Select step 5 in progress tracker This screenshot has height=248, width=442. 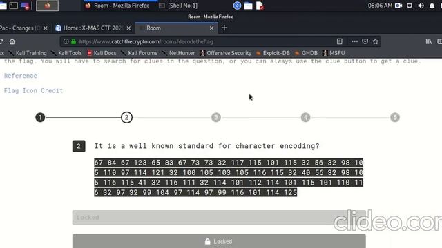395,117
